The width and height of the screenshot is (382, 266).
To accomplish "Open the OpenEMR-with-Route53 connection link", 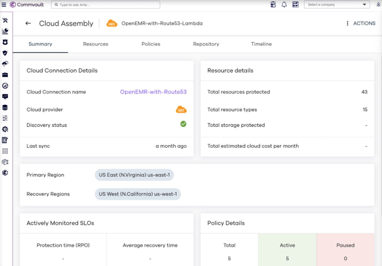I will (153, 92).
